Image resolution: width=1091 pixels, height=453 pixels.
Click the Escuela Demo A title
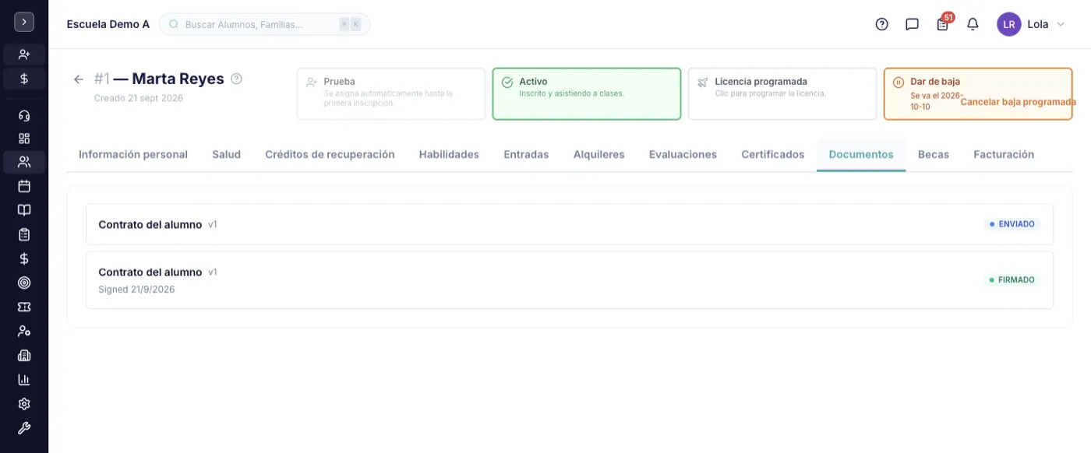tap(108, 24)
